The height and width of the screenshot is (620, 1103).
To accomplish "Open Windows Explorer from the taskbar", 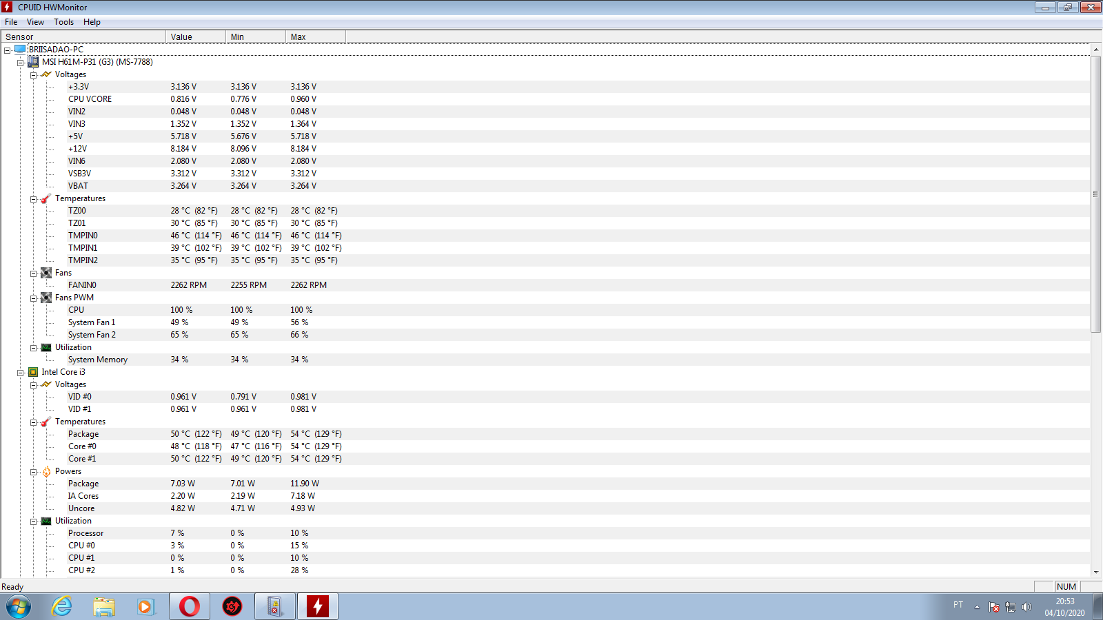I will coord(104,607).
